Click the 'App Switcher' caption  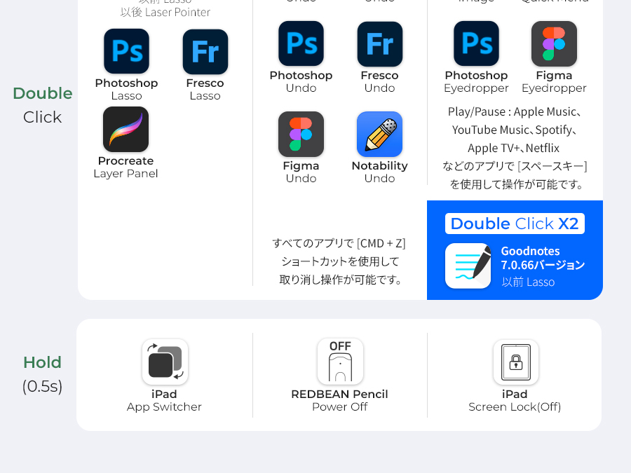pyautogui.click(x=164, y=406)
